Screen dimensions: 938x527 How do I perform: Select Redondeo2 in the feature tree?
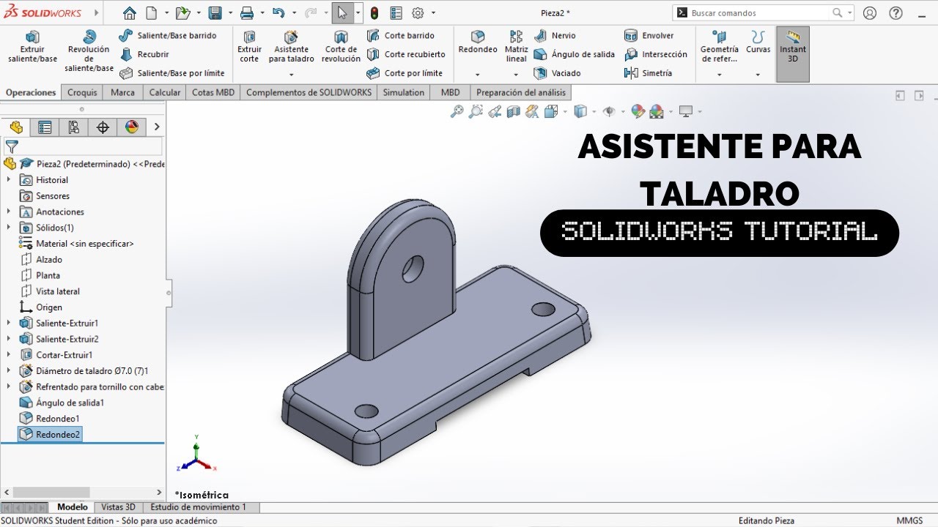tap(50, 434)
